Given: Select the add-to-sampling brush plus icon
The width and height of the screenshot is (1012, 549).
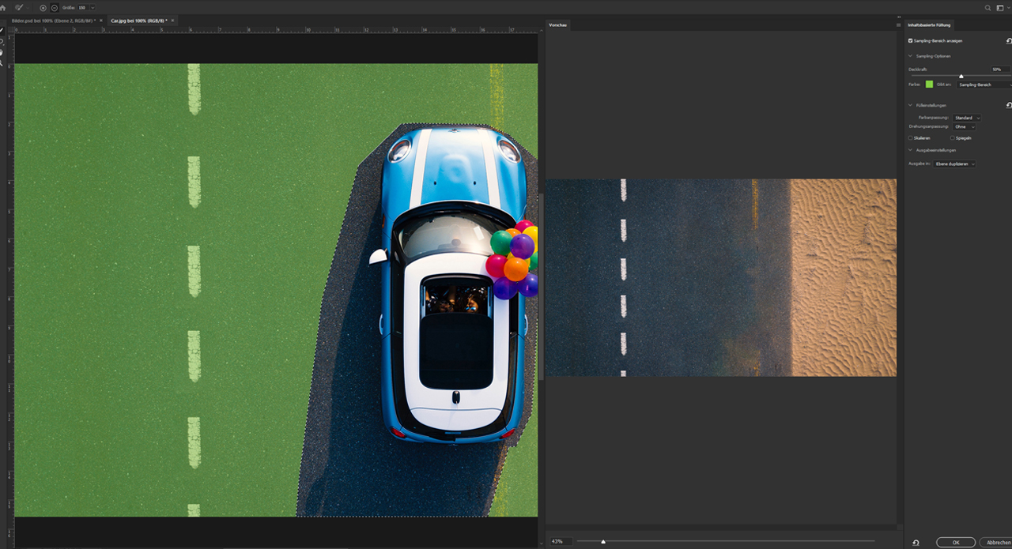Looking at the screenshot, I should point(43,7).
